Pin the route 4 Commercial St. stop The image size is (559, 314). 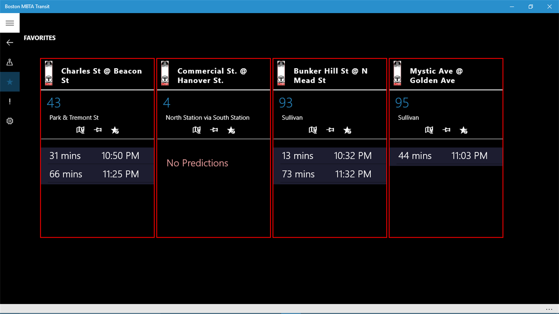coord(214,130)
